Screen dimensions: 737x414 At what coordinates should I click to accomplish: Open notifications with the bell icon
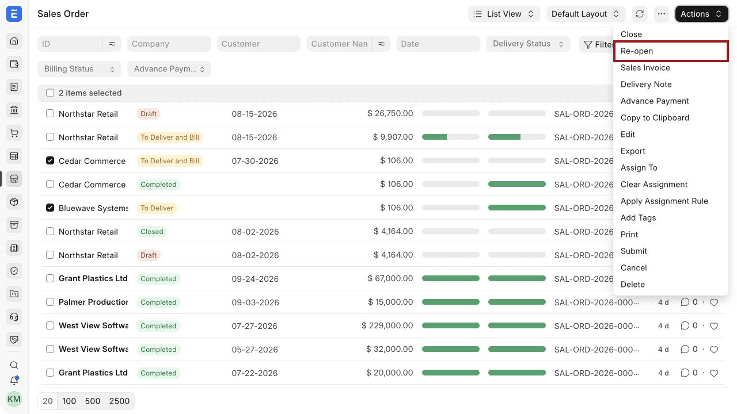14,381
